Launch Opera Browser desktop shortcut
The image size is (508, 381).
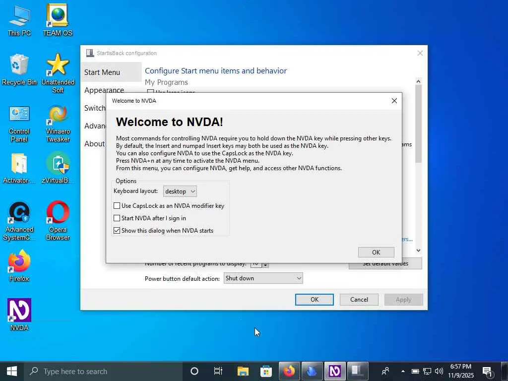point(58,221)
